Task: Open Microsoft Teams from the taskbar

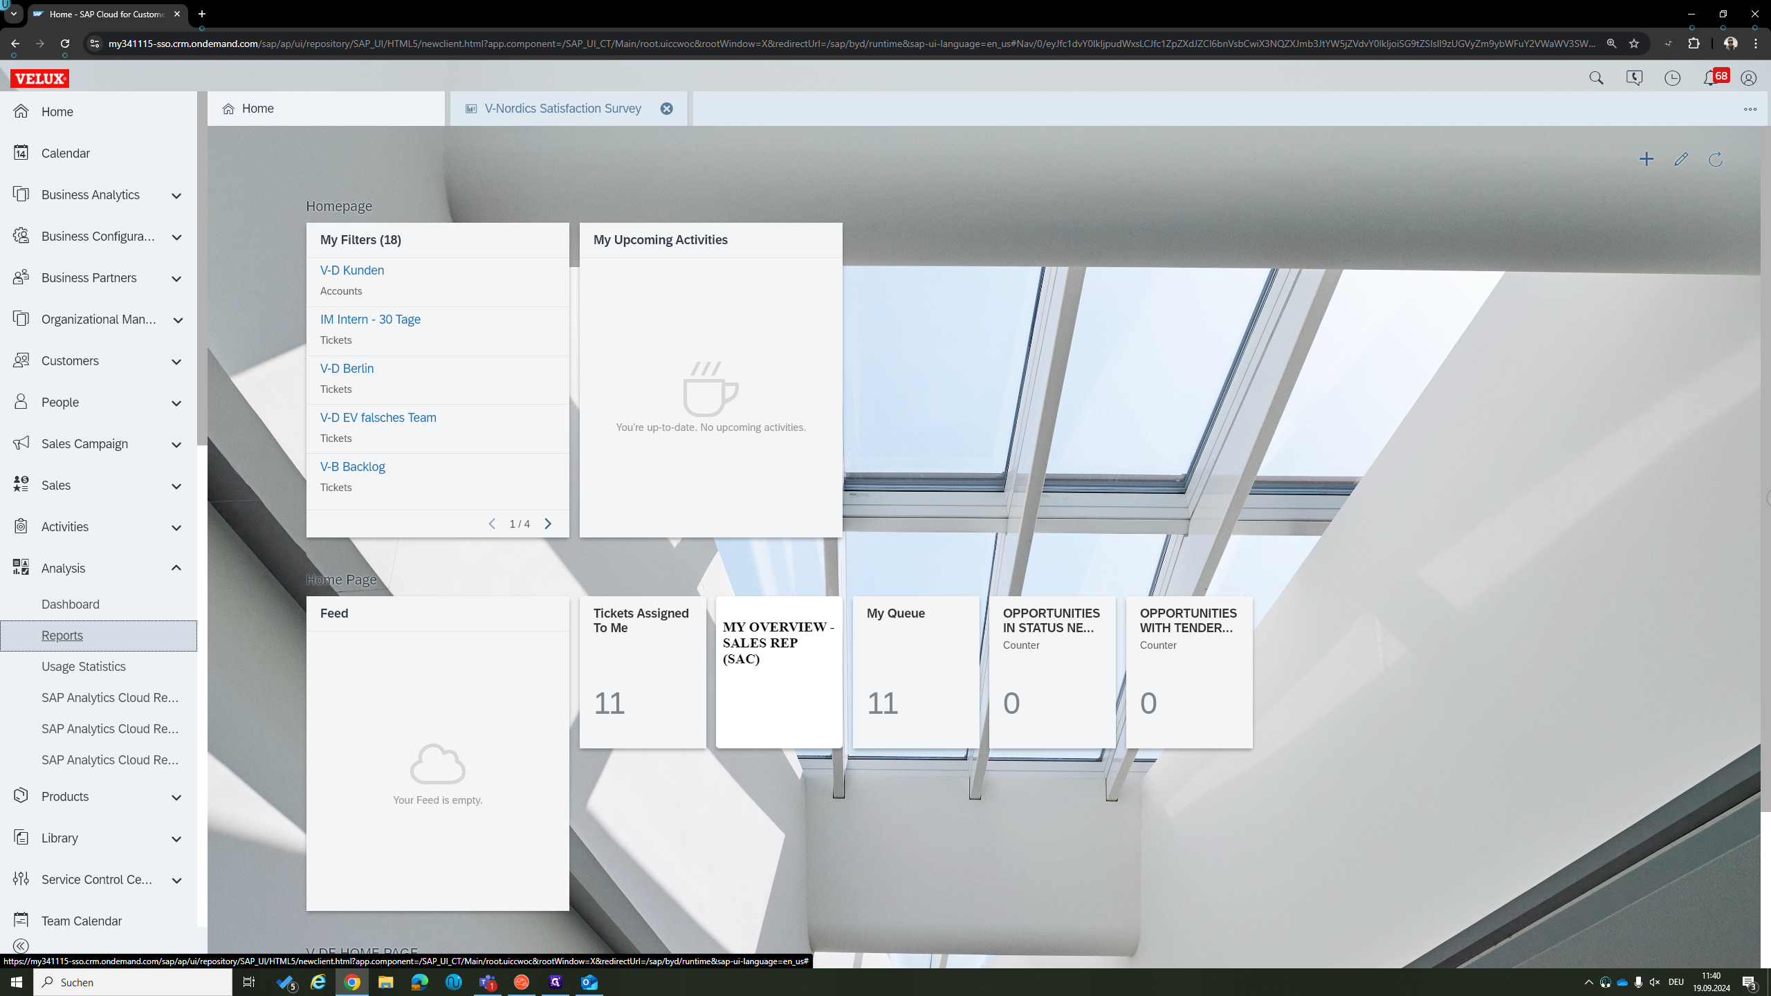Action: (488, 982)
